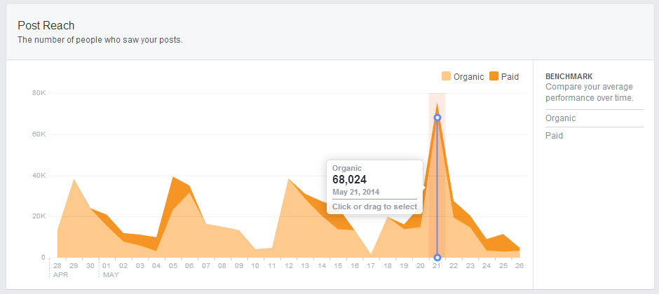The height and width of the screenshot is (294, 659).
Task: Click the Paid legend color swatch
Action: coord(494,76)
